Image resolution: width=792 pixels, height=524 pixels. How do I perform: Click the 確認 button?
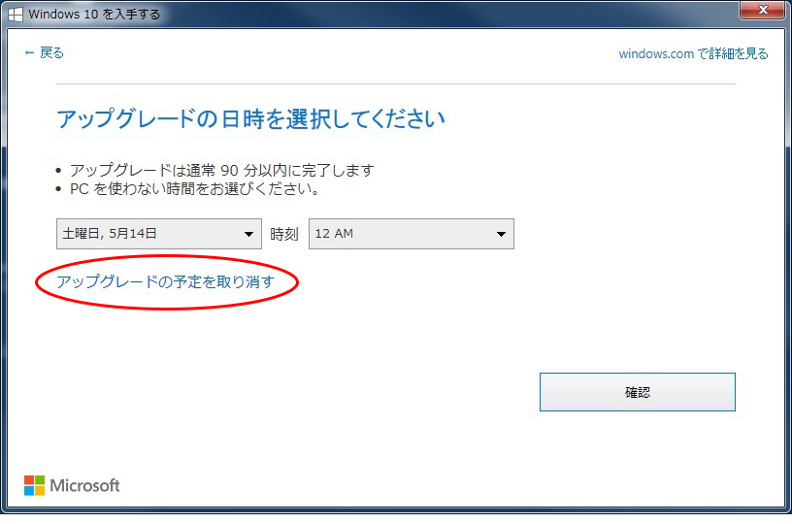click(x=638, y=392)
